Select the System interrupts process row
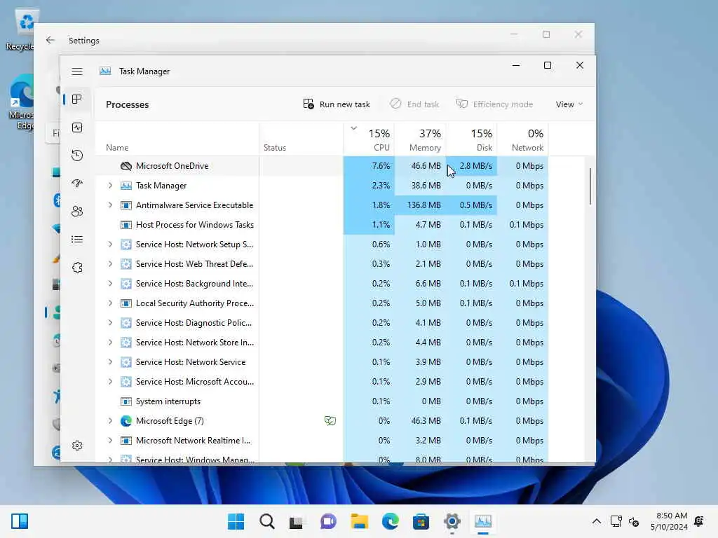Image resolution: width=718 pixels, height=538 pixels. 322,401
